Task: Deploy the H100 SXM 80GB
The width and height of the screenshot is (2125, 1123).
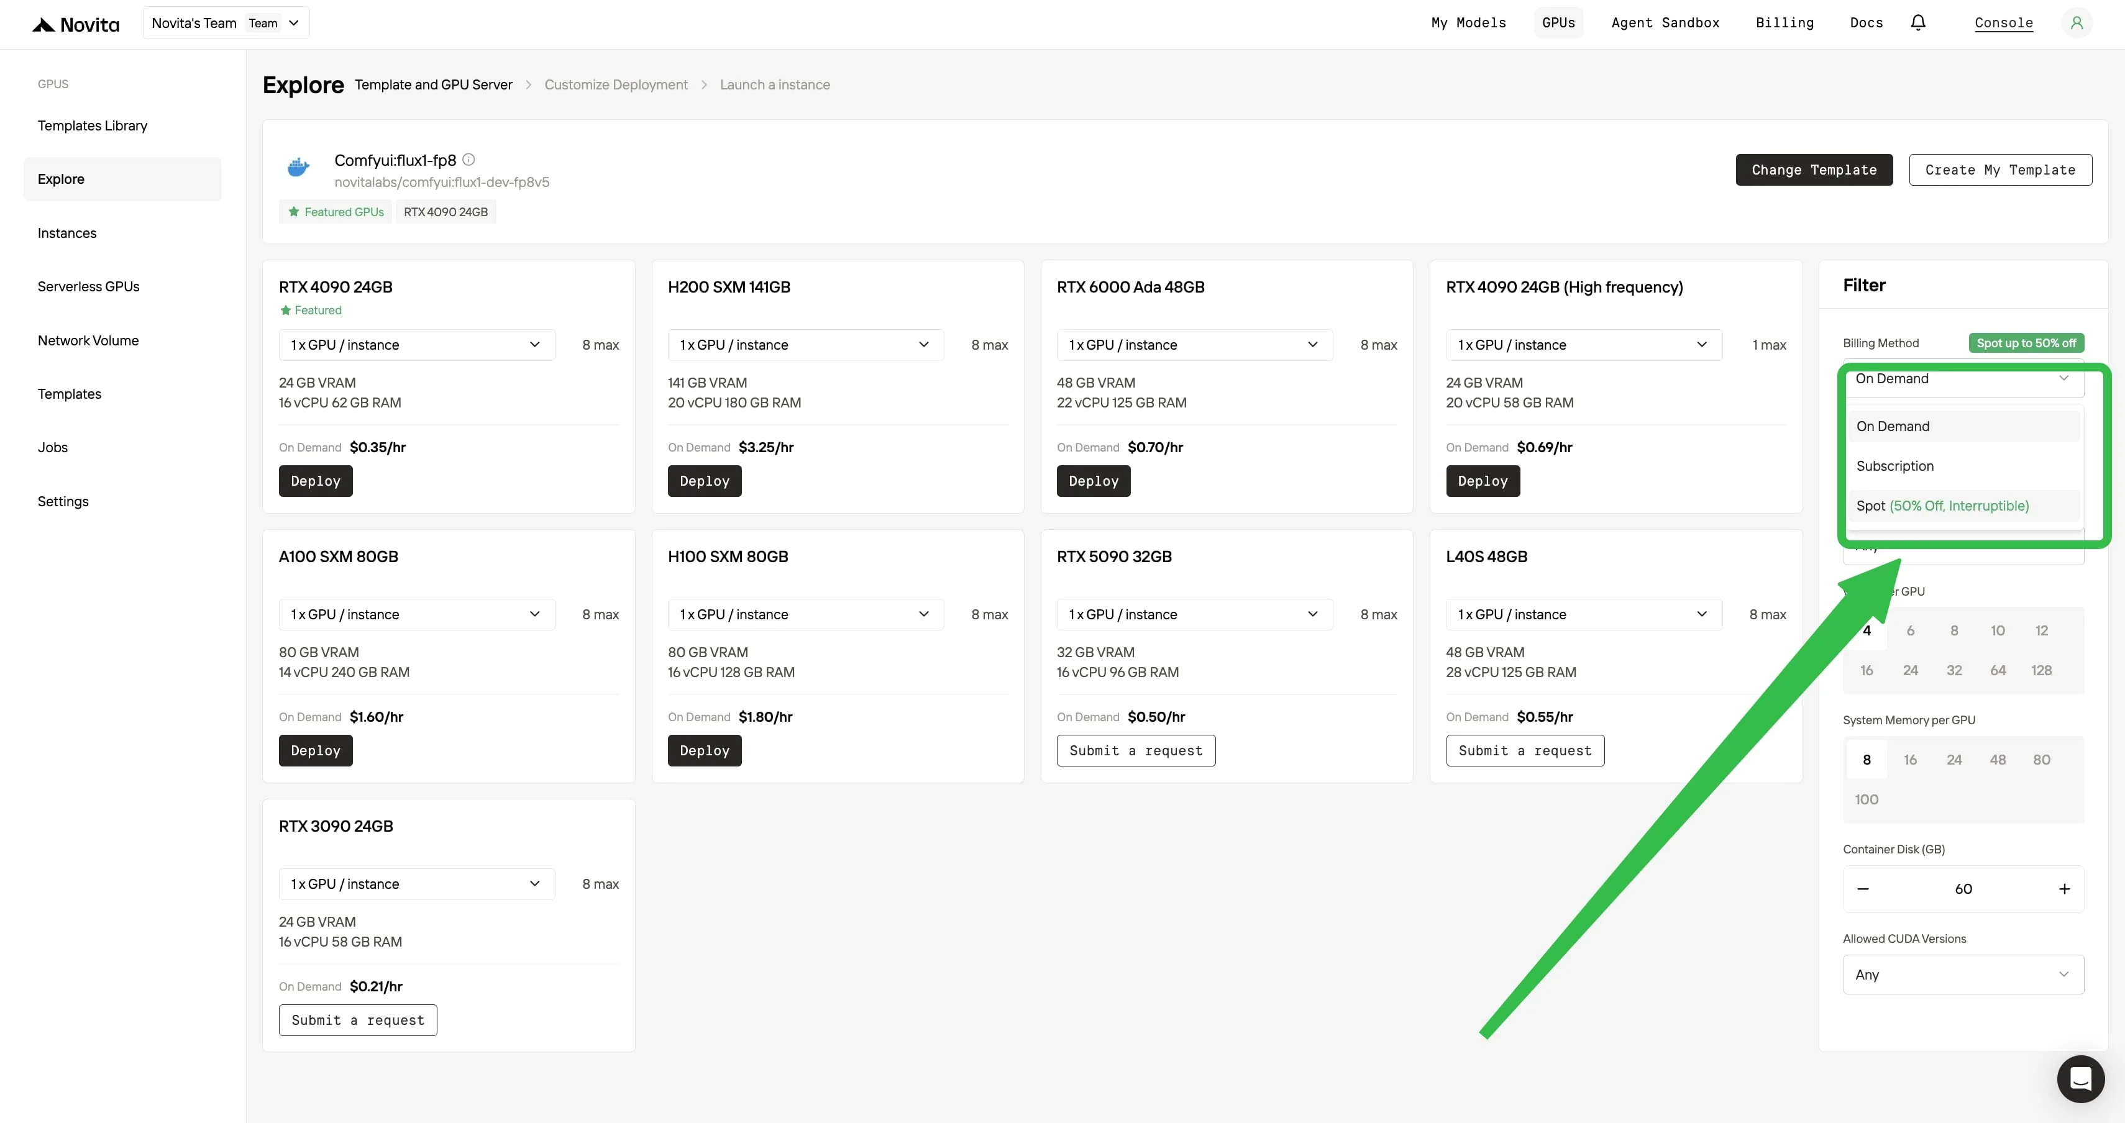Action: [705, 750]
